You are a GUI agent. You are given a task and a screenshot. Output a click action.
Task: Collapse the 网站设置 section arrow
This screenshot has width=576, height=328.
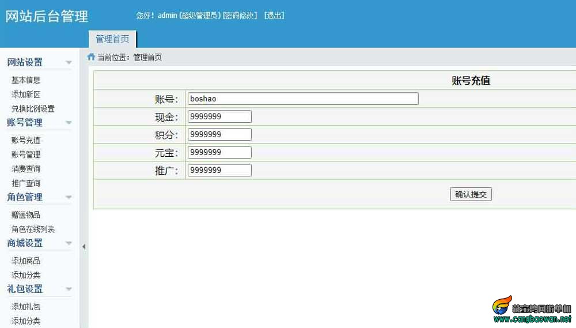point(69,62)
